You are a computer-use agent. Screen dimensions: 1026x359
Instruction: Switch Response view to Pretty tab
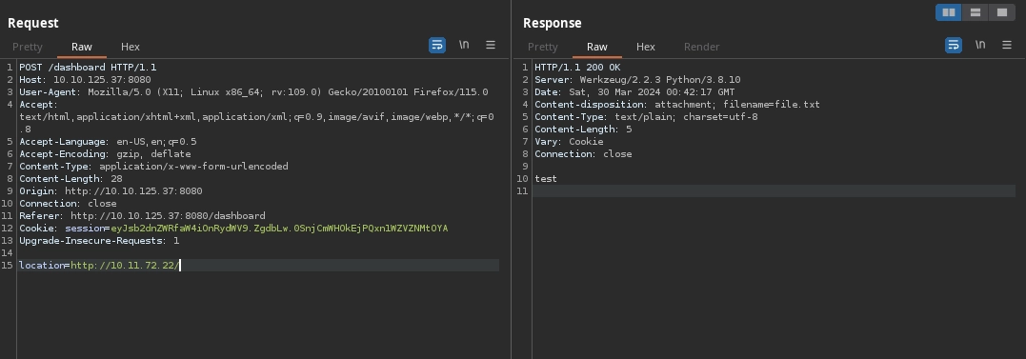(542, 47)
